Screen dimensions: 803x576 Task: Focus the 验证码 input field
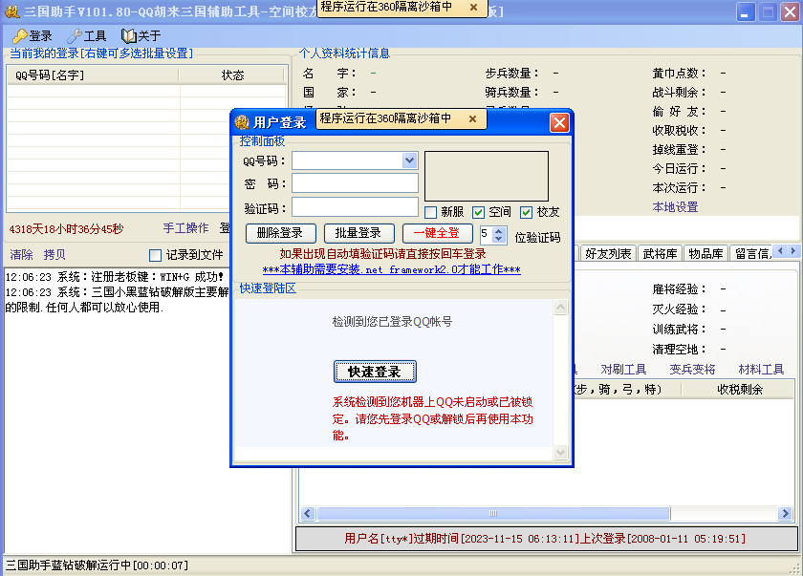[355, 207]
